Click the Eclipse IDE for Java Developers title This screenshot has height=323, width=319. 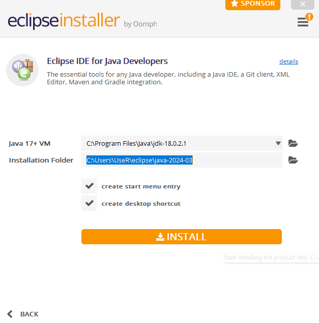click(107, 61)
